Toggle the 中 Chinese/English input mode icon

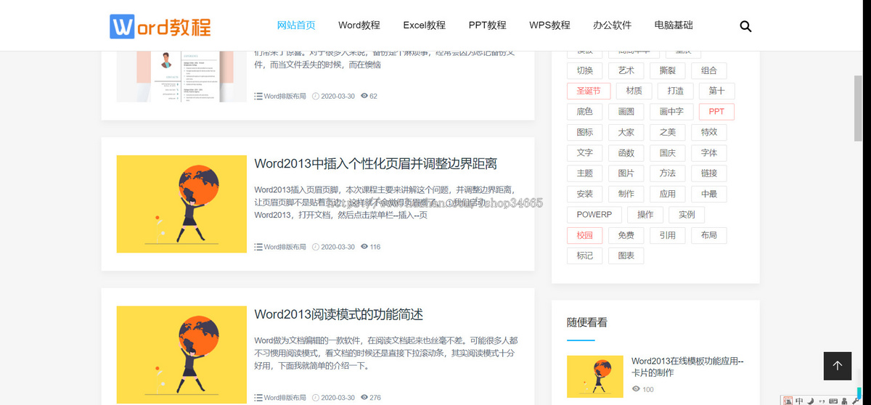799,400
